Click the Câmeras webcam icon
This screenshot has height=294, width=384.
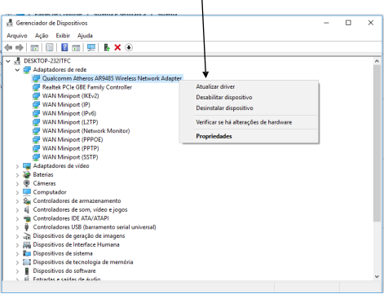coord(27,183)
